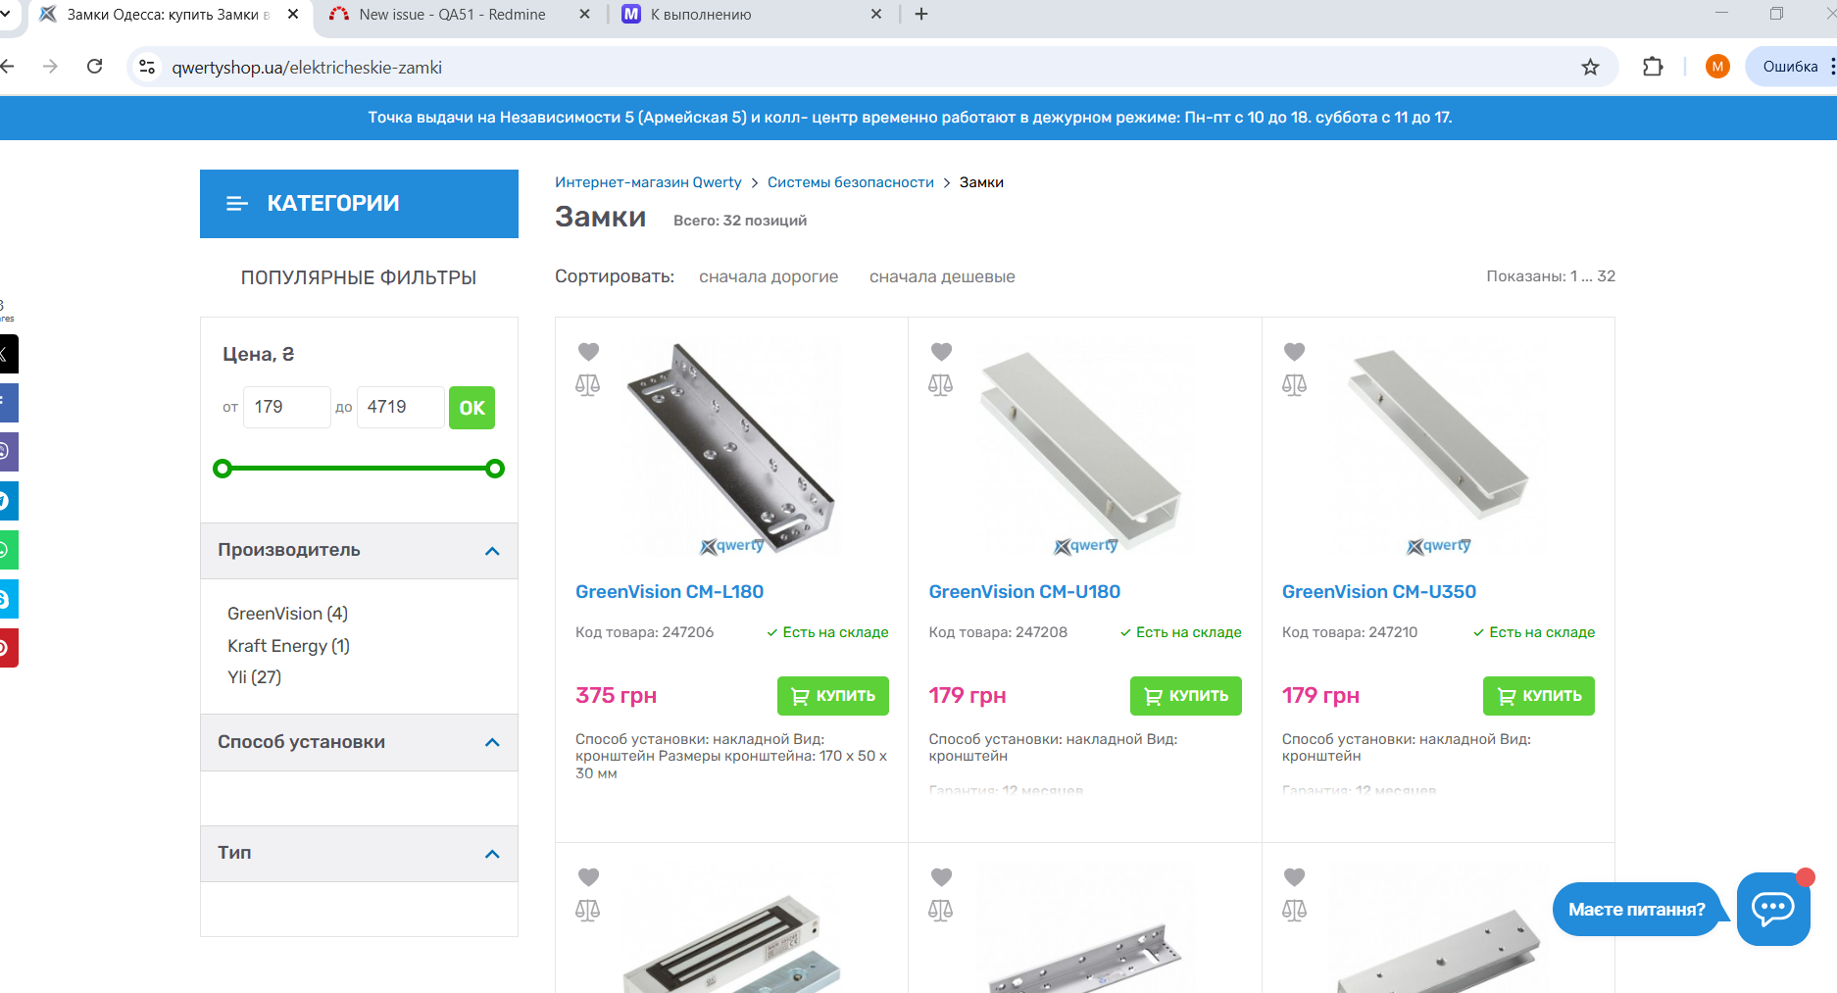View site information icon in address bar

point(147,67)
